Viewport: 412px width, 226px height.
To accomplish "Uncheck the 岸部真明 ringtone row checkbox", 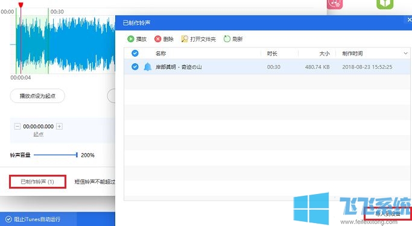I will (x=135, y=67).
